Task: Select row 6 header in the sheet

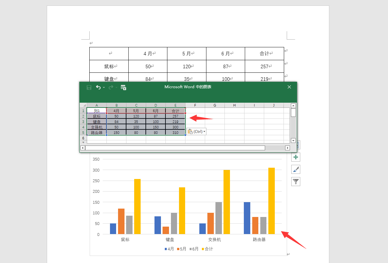Action: (x=83, y=138)
